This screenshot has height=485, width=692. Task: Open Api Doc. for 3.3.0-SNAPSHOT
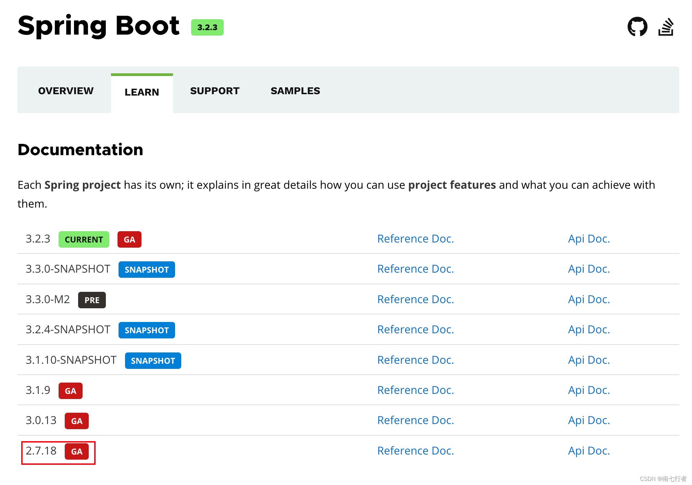(589, 269)
